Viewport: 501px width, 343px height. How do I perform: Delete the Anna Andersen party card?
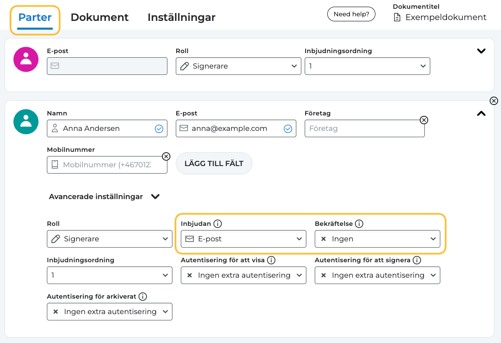pos(494,101)
